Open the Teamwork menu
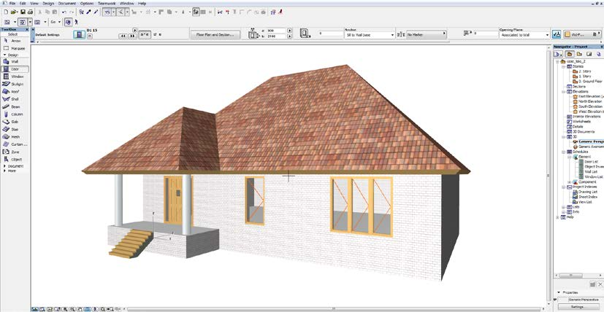Image resolution: width=604 pixels, height=312 pixels. click(x=107, y=4)
